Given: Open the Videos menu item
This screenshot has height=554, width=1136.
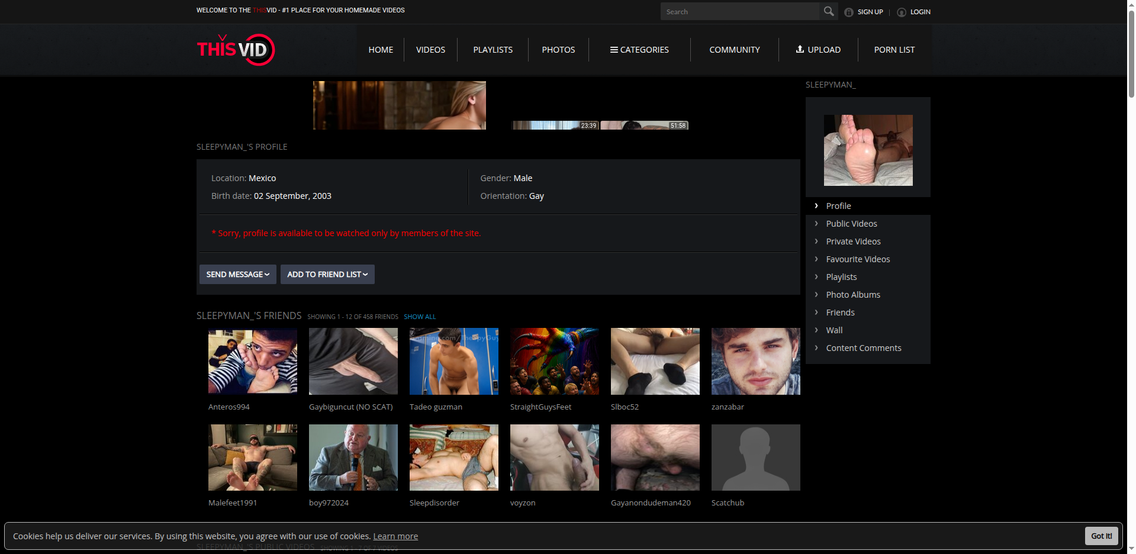Looking at the screenshot, I should (430, 50).
